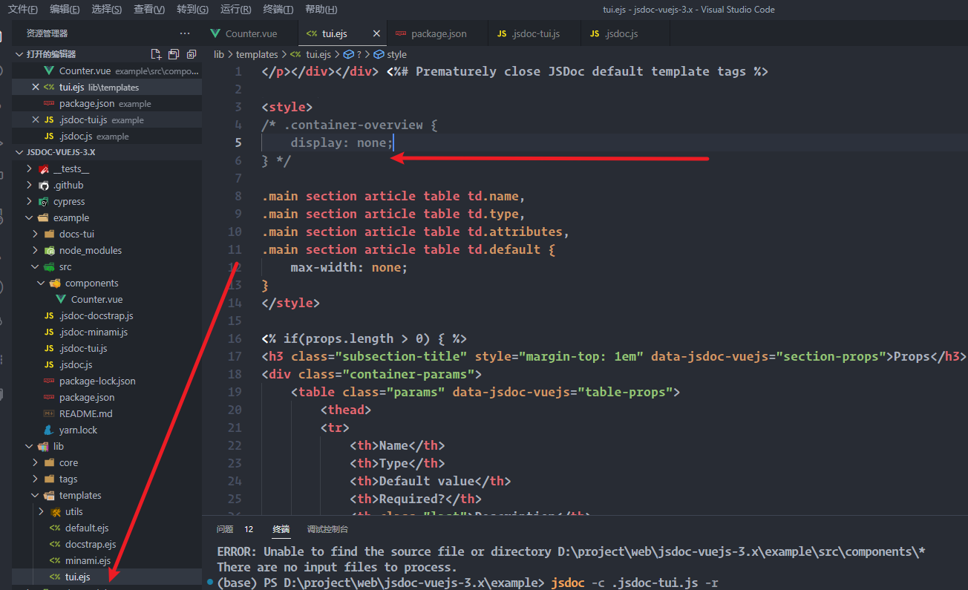Expand the utils folder under templates
The width and height of the screenshot is (968, 590).
pos(41,512)
